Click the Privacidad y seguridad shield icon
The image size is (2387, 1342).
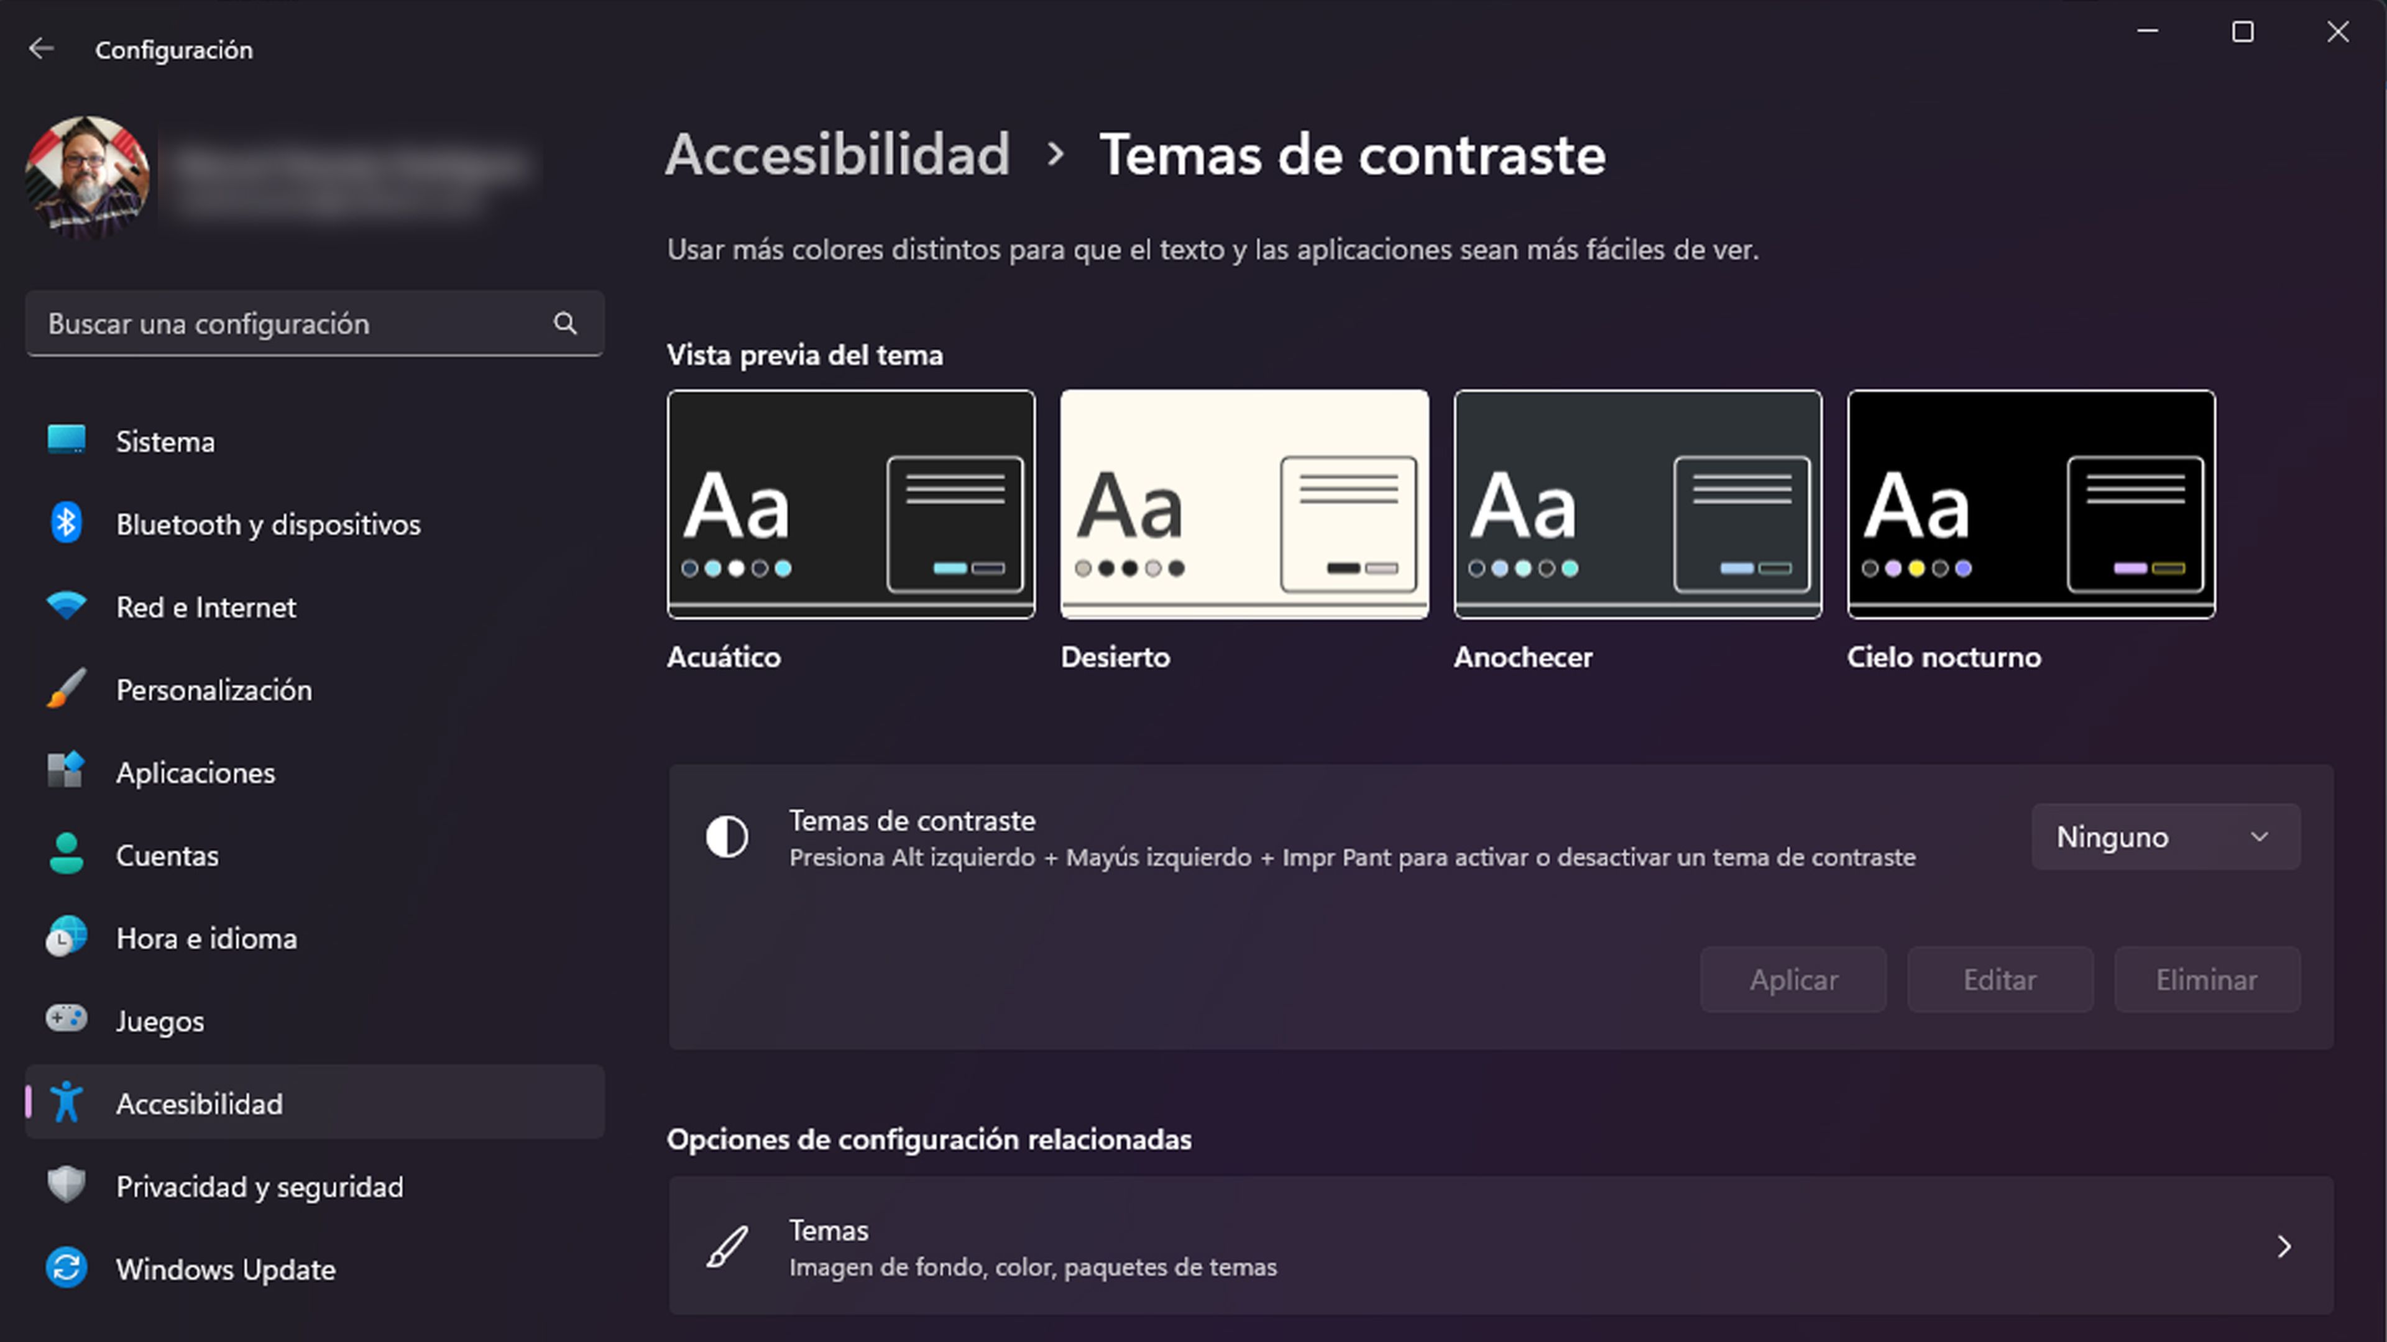pos(66,1185)
